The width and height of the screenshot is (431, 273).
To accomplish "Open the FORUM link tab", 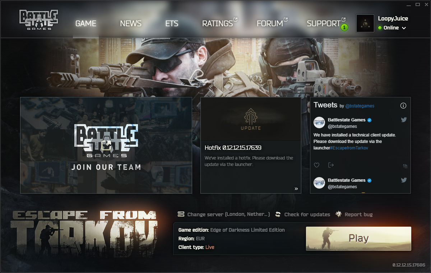I will [272, 23].
